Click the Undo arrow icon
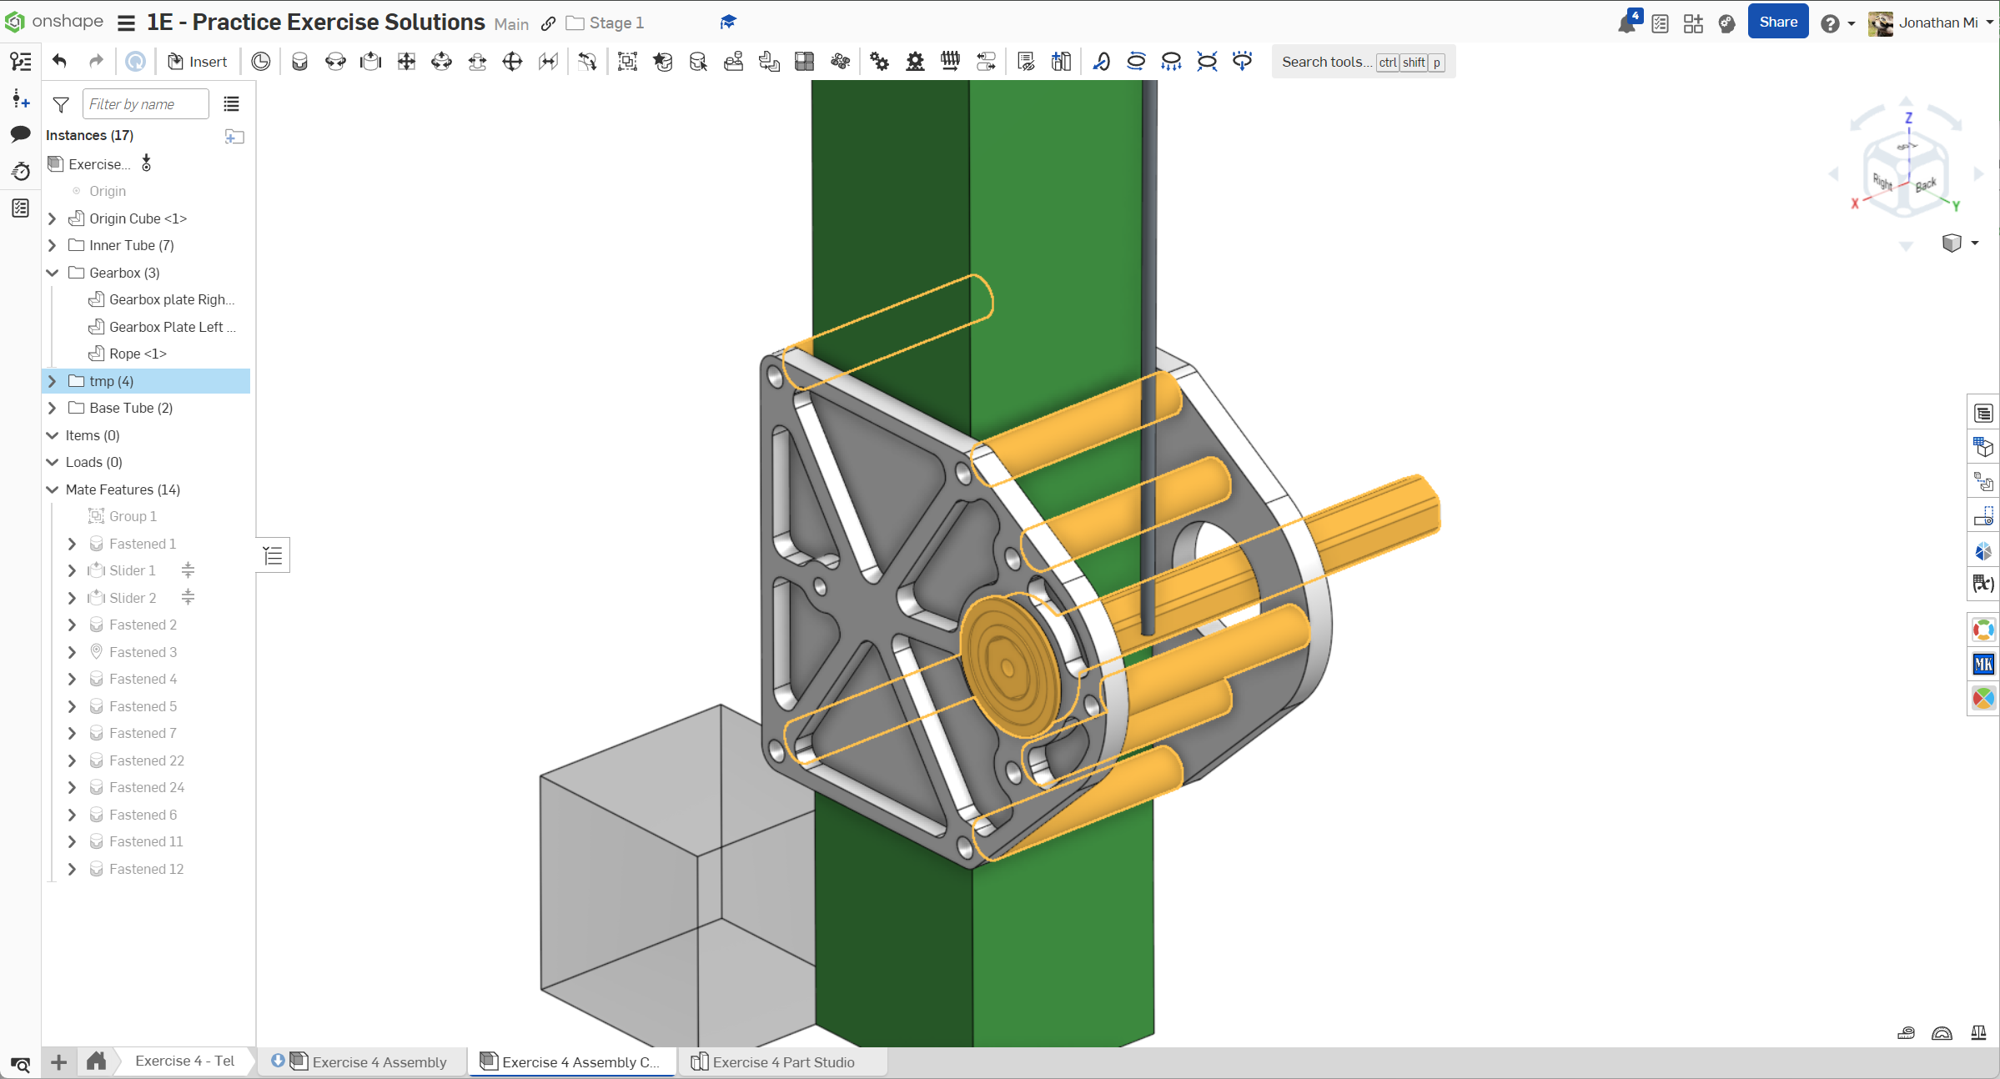This screenshot has width=2000, height=1079. point(59,61)
